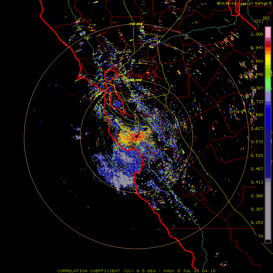The height and width of the screenshot is (273, 273).
Task: Select the 0.520 scale value
Action: (x=257, y=156)
